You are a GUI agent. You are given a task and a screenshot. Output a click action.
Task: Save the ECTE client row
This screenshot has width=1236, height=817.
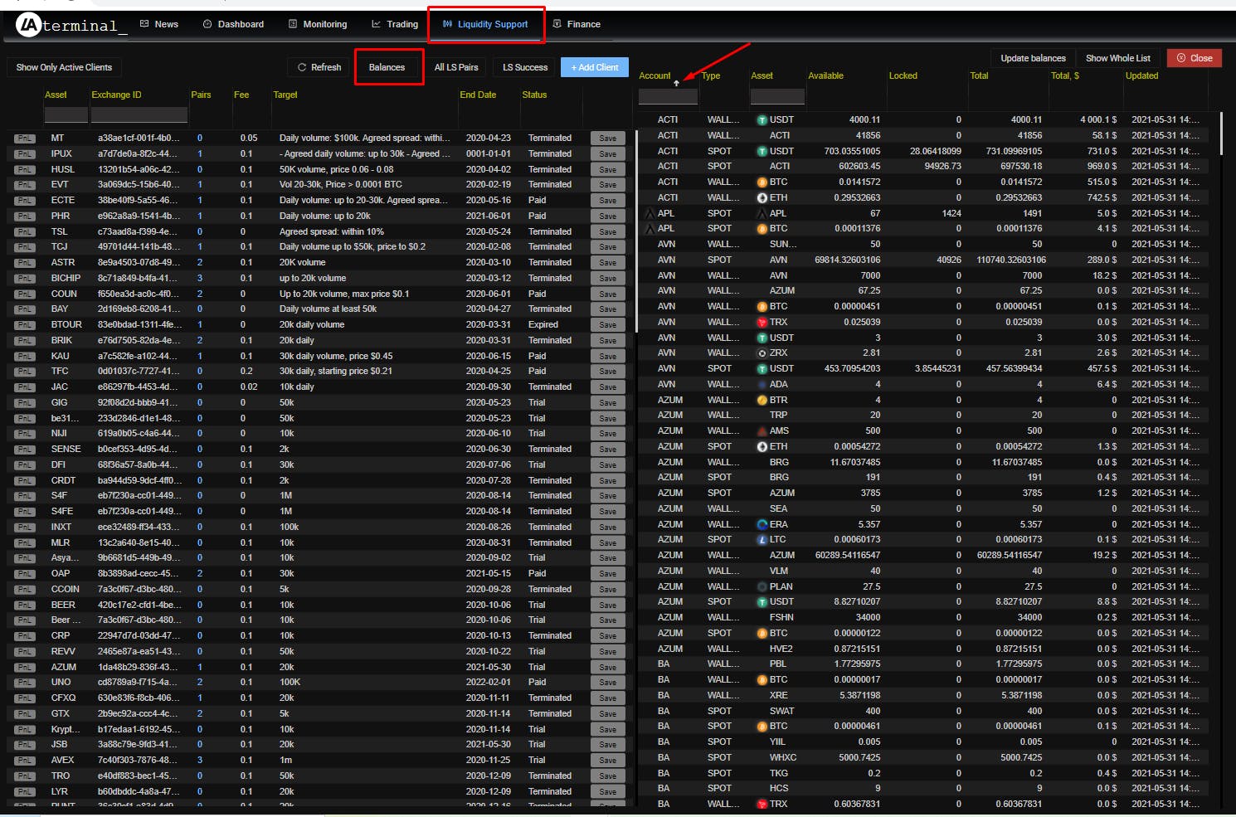[608, 201]
